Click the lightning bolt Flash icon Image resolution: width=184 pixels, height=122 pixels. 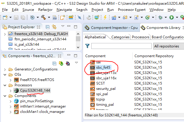pos(105,17)
